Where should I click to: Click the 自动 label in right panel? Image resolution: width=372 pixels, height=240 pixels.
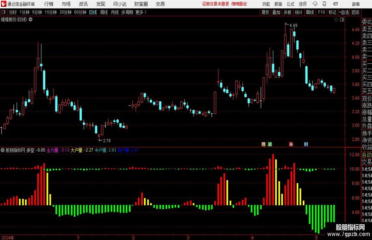click(x=367, y=155)
